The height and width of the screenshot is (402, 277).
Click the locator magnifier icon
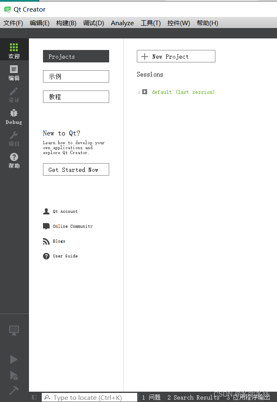(48, 397)
